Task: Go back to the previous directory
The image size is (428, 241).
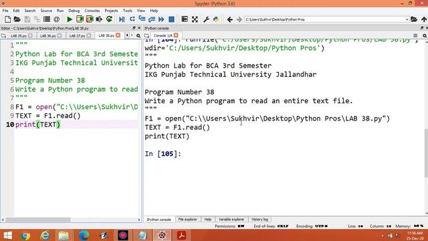Action: click(x=230, y=19)
